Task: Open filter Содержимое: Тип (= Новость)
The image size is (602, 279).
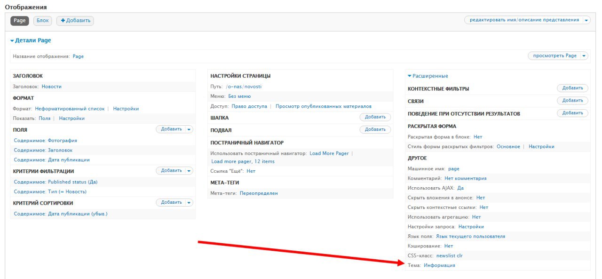Action: tap(50, 192)
